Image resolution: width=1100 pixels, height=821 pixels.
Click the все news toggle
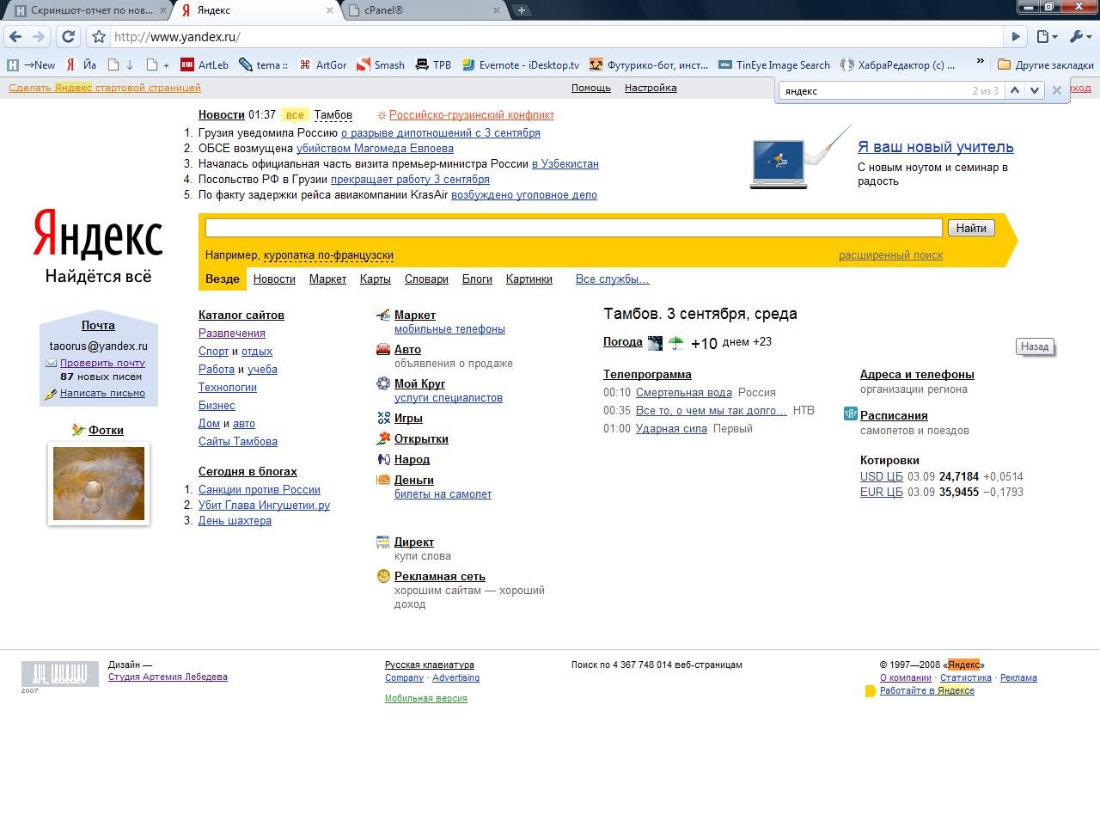click(x=295, y=115)
